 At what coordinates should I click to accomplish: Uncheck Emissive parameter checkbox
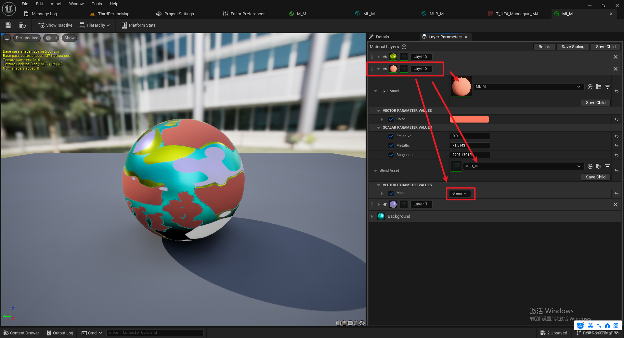point(391,136)
